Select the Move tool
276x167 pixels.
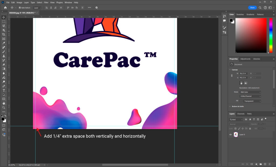pos(4,17)
